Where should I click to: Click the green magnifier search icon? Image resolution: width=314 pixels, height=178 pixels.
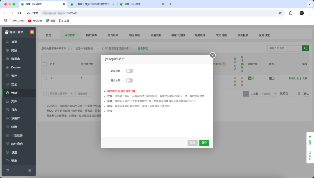pyautogui.click(x=305, y=48)
